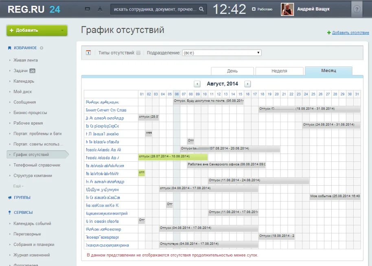Expand the Ещё sidebar section
Viewport: 372px width, 266px height.
18,186
